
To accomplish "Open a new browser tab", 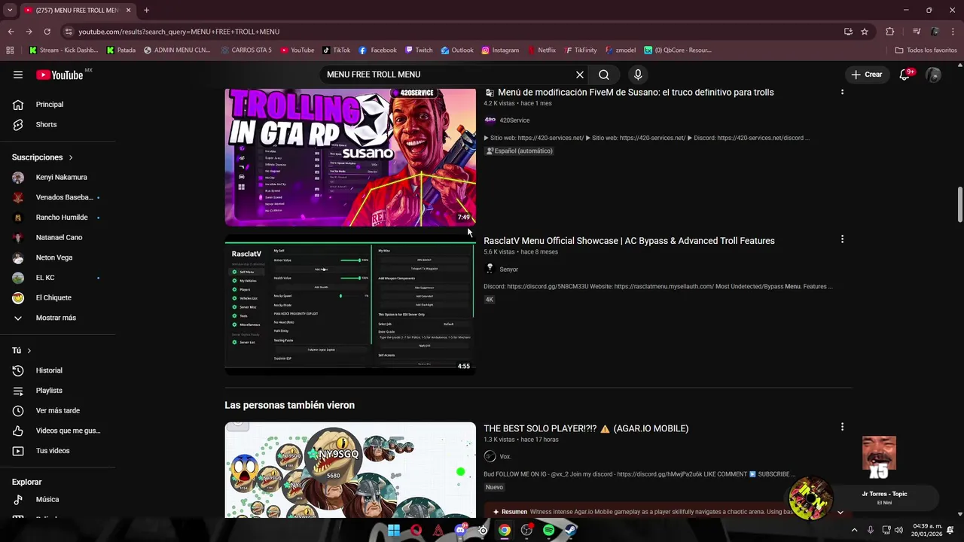I will pyautogui.click(x=146, y=11).
